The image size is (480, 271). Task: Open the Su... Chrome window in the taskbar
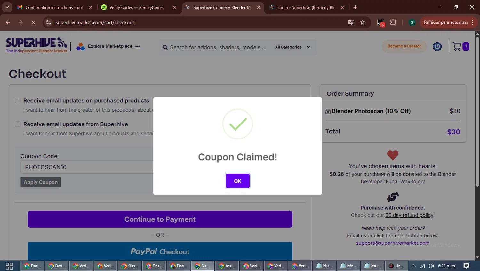[203, 266]
